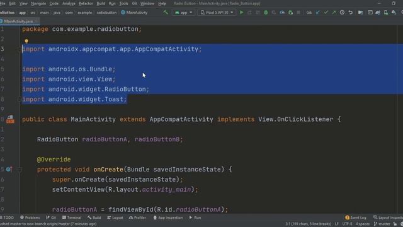Open Project Structure folder icon
This screenshot has width=403, height=227.
360,13
